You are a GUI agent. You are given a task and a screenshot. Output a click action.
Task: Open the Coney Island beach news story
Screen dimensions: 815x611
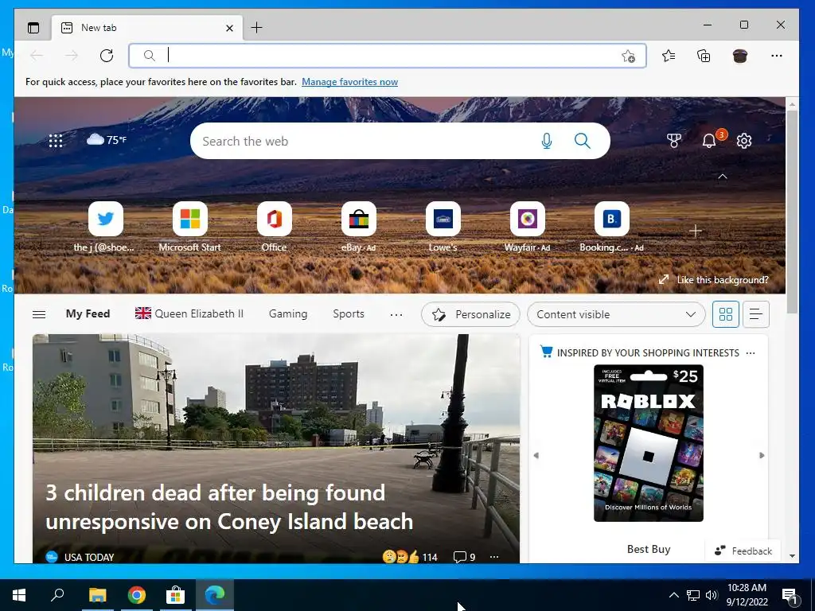coord(229,507)
